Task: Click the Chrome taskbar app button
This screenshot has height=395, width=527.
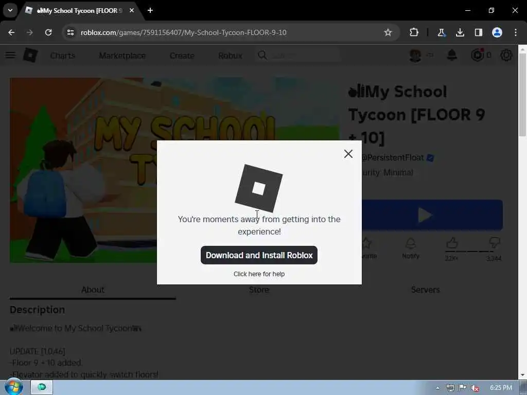Action: coord(42,387)
